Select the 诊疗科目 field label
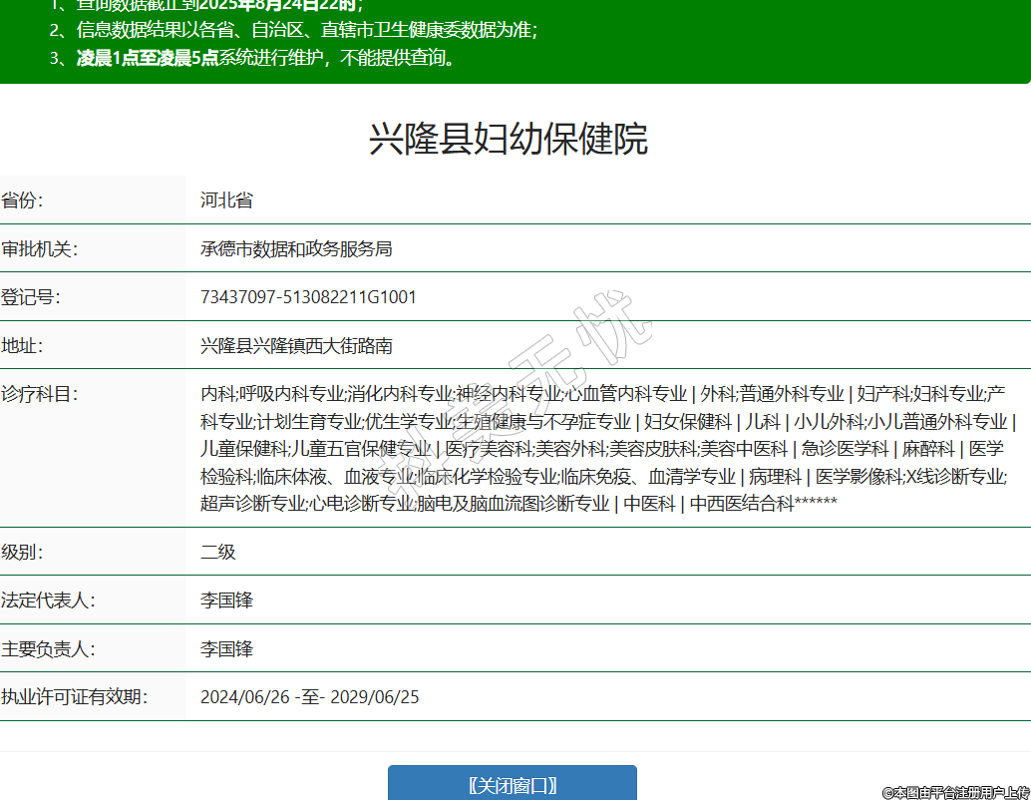Viewport: 1031px width, 800px height. [39, 394]
